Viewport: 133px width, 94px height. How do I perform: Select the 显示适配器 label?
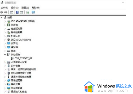[16, 88]
